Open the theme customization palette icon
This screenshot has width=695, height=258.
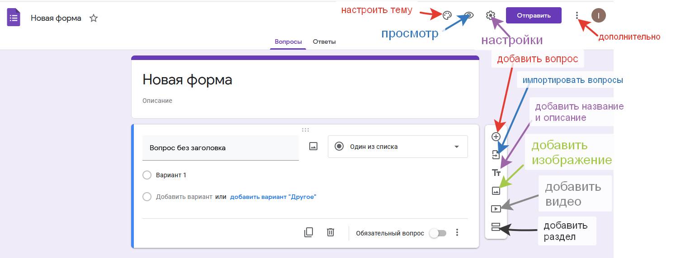(447, 15)
